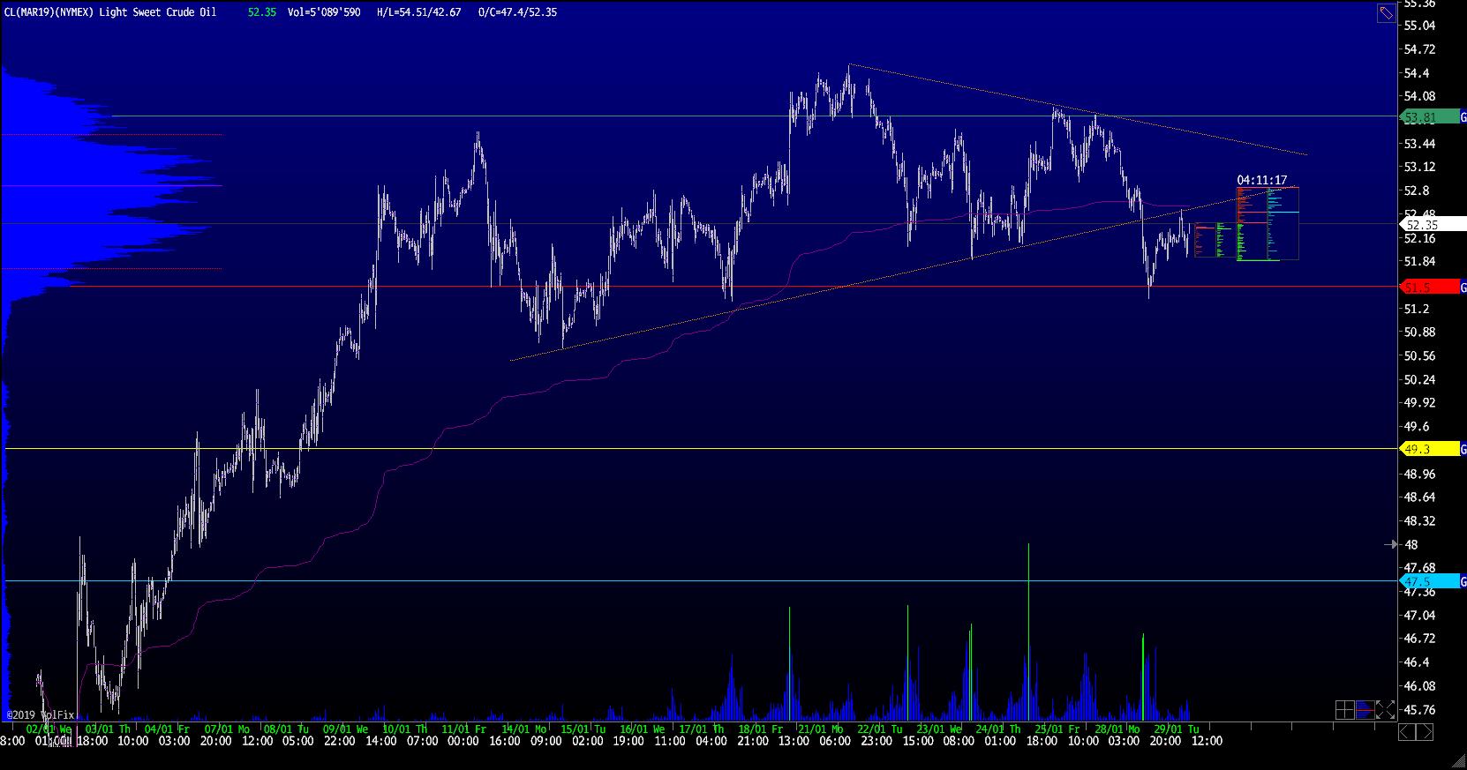Click the 04:11:17 countdown timer text
Screen dimensions: 1467x770
coord(1261,180)
